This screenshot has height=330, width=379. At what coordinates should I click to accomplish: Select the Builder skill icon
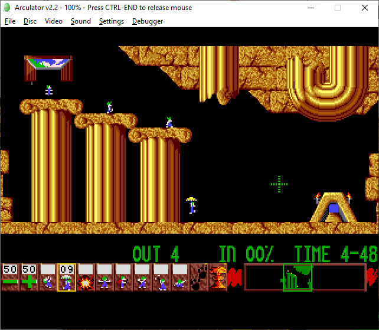(123, 277)
